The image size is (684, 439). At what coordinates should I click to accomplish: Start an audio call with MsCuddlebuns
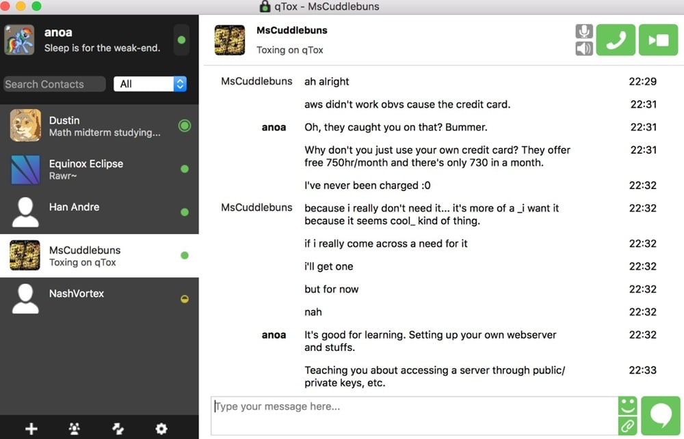coord(616,40)
